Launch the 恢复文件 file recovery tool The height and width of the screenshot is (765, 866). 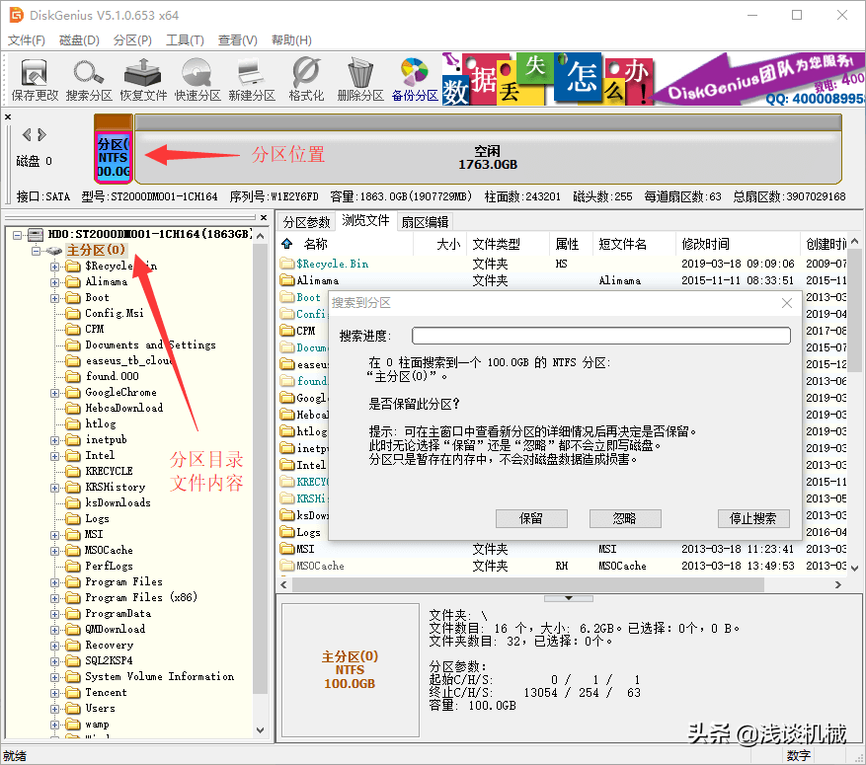tap(143, 80)
